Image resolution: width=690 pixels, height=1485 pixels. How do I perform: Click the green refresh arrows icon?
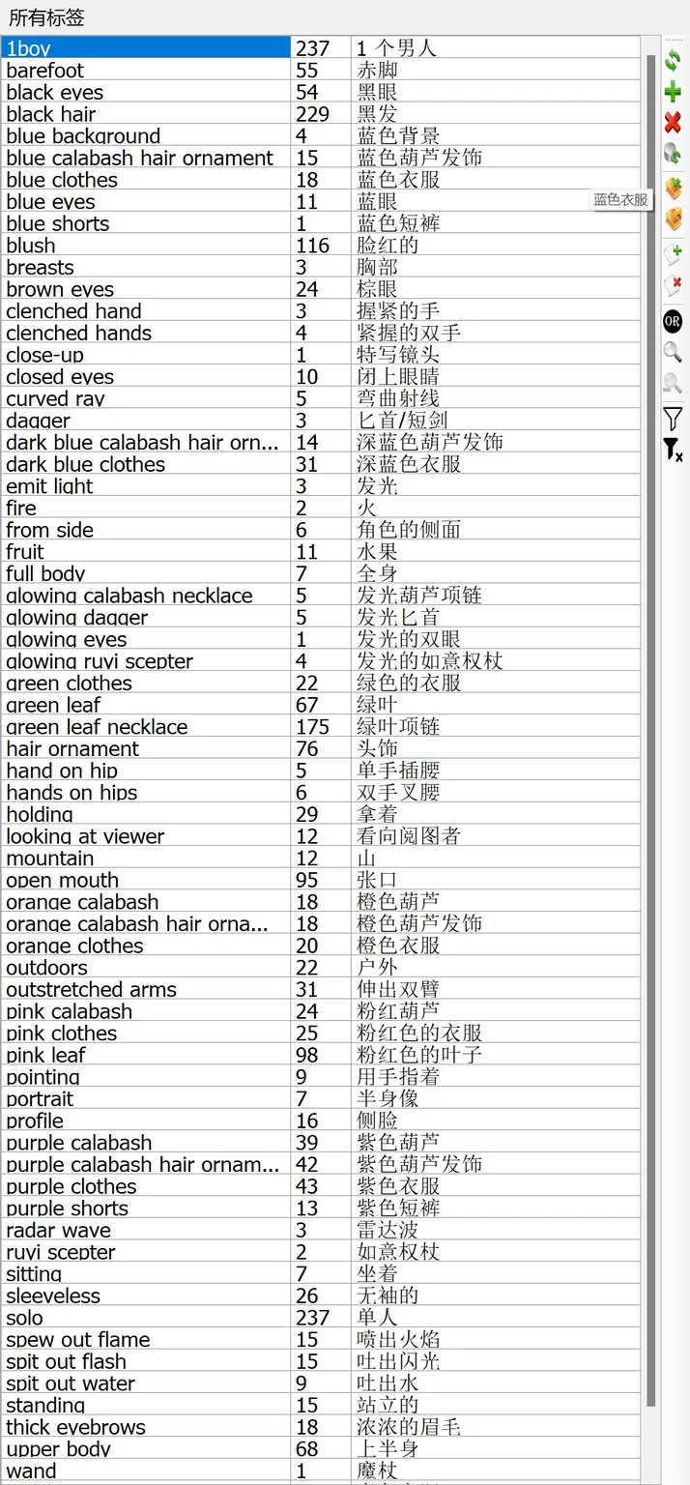[673, 60]
